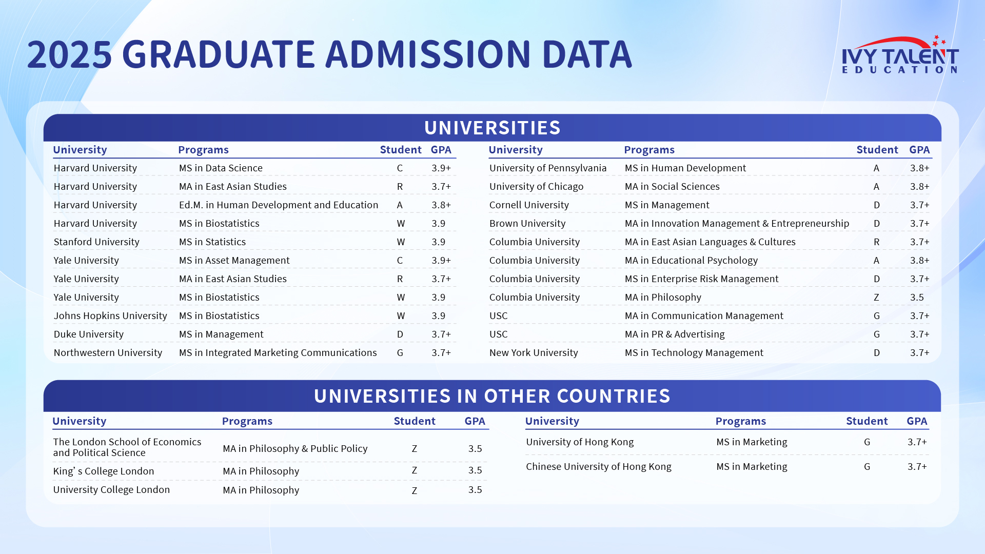The height and width of the screenshot is (554, 985).
Task: Select the Duke University entry
Action: (89, 334)
